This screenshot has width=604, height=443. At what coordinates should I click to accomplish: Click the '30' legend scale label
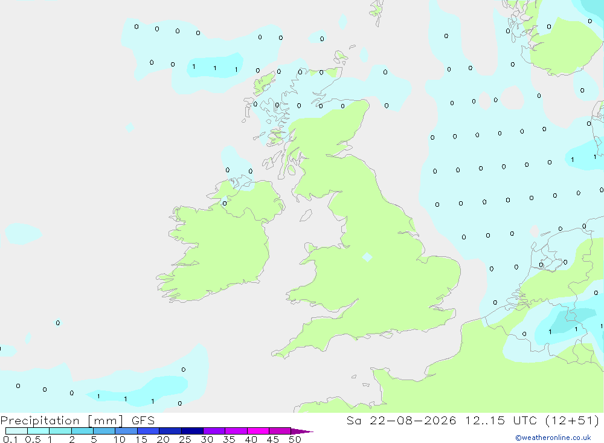point(207,439)
